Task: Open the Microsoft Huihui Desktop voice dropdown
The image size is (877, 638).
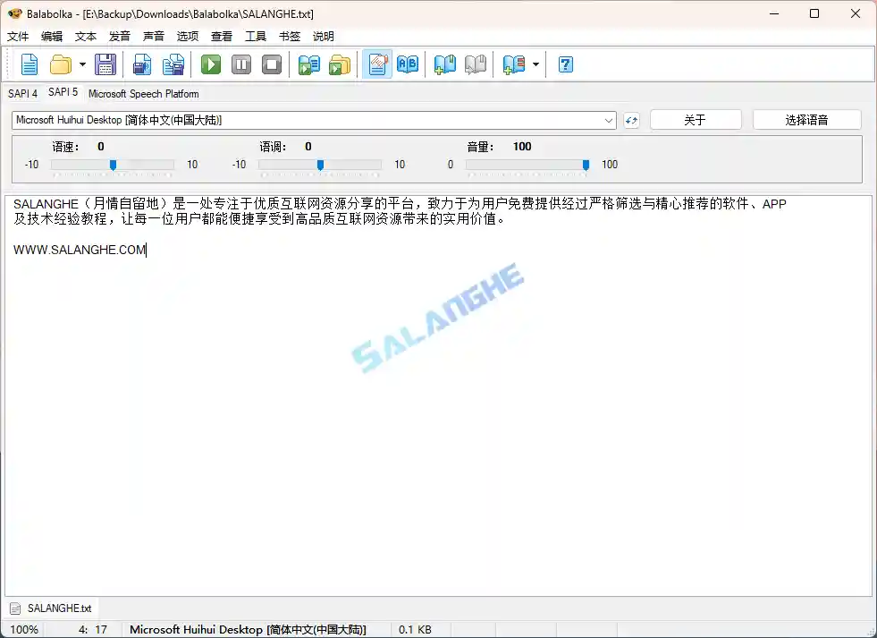Action: point(609,120)
